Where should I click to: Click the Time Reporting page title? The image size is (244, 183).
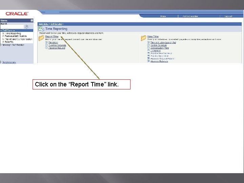tap(56, 28)
